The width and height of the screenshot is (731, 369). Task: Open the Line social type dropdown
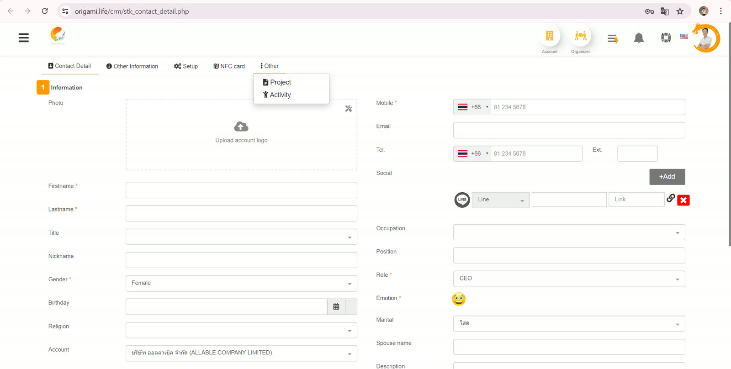(x=501, y=200)
